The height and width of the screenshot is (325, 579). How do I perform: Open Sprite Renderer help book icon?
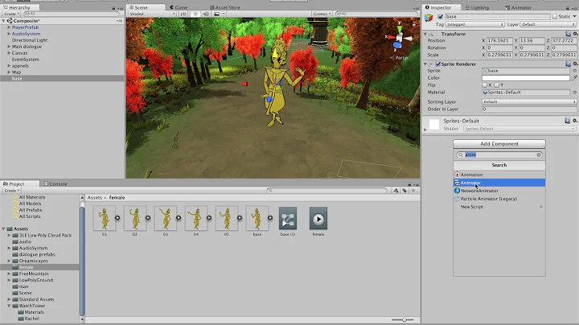coord(568,64)
